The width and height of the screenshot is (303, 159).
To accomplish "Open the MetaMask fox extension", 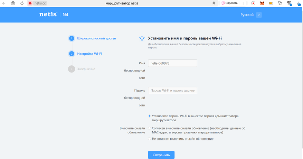I will pyautogui.click(x=262, y=3).
